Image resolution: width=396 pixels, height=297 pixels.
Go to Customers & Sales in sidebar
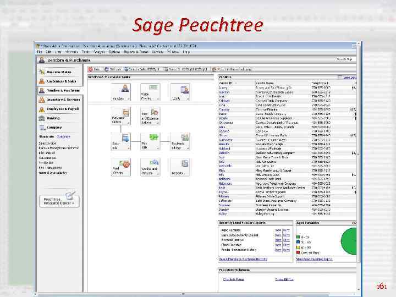[x=60, y=81]
